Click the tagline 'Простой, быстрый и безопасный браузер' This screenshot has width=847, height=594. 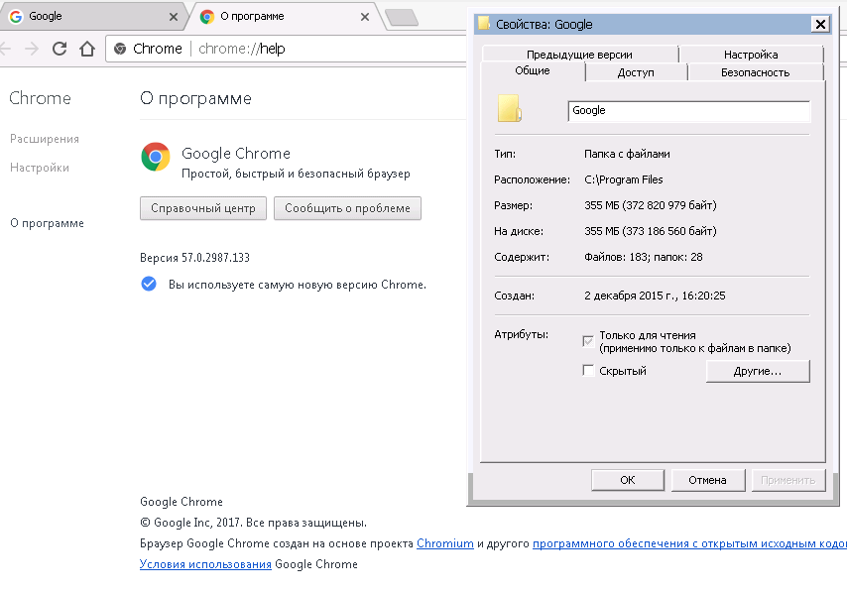[296, 174]
